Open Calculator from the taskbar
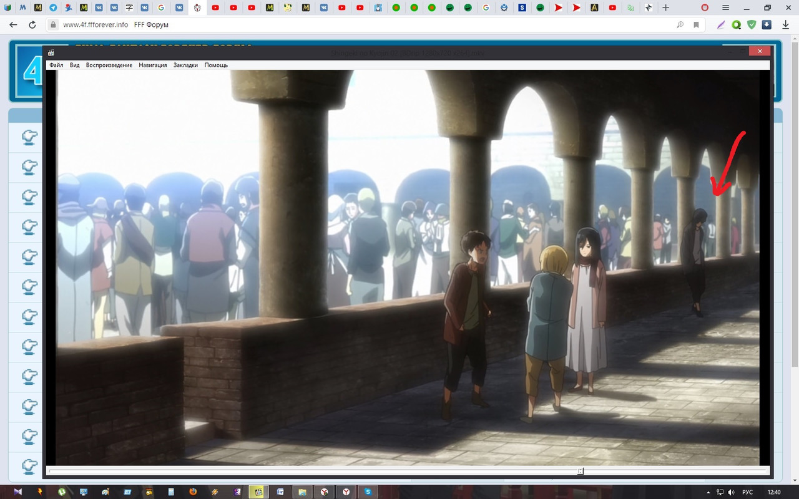 pos(171,492)
